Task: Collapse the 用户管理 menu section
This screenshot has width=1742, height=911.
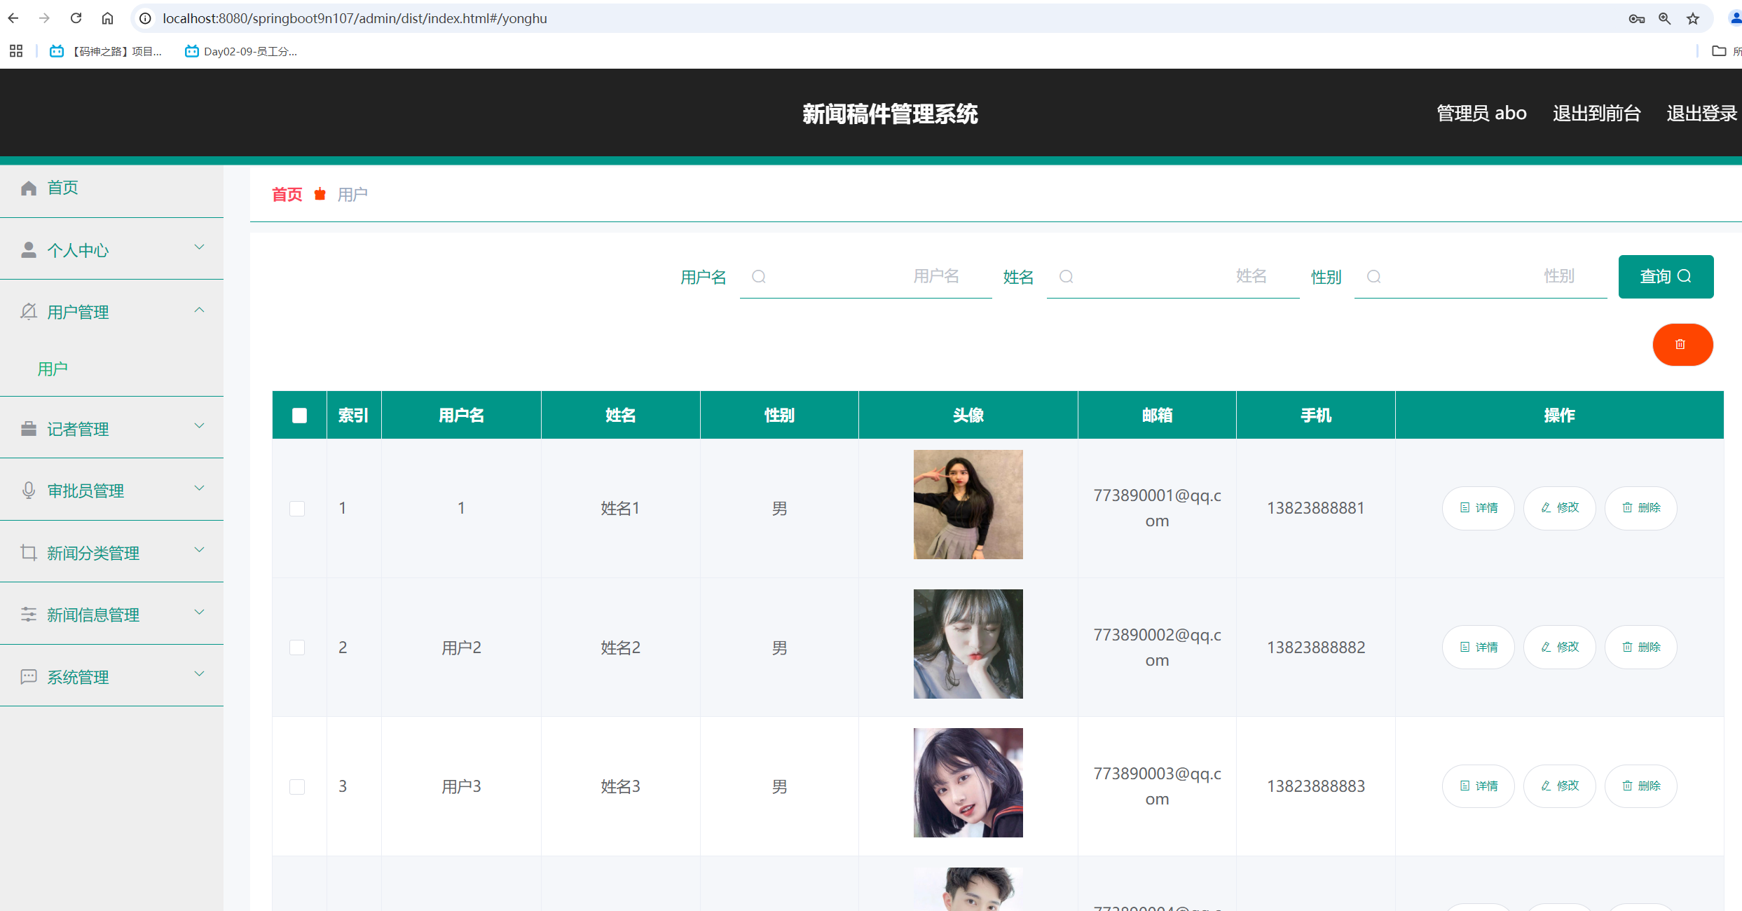Action: (x=199, y=310)
